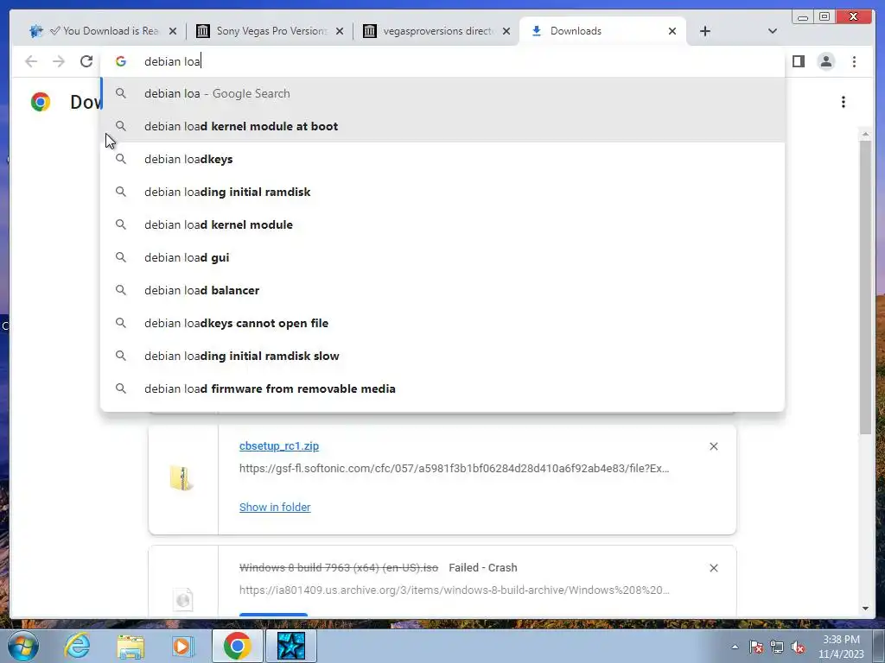Screen dimensions: 885x663
Task: Open Action Center flag tray icon
Action: [756, 647]
